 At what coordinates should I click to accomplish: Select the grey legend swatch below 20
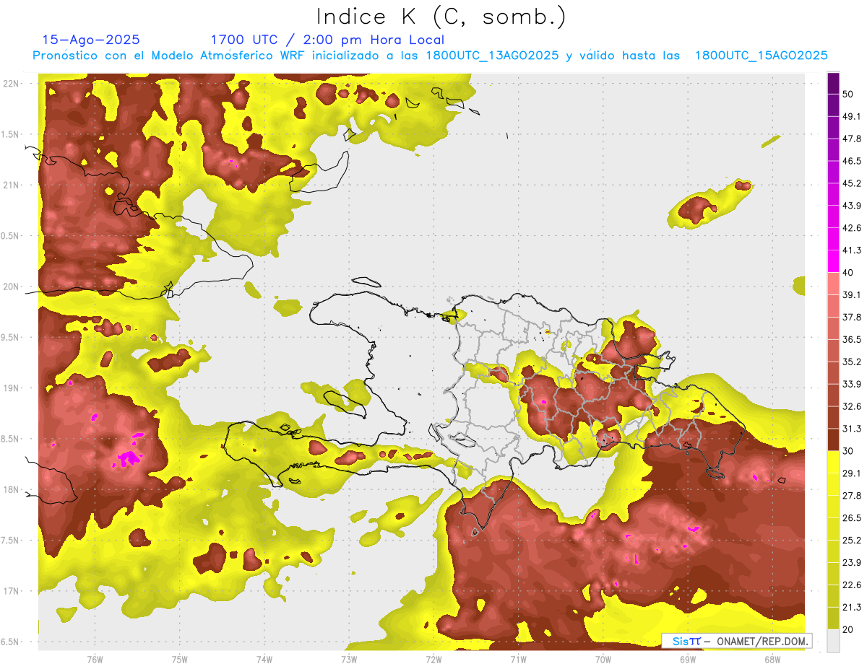[833, 641]
